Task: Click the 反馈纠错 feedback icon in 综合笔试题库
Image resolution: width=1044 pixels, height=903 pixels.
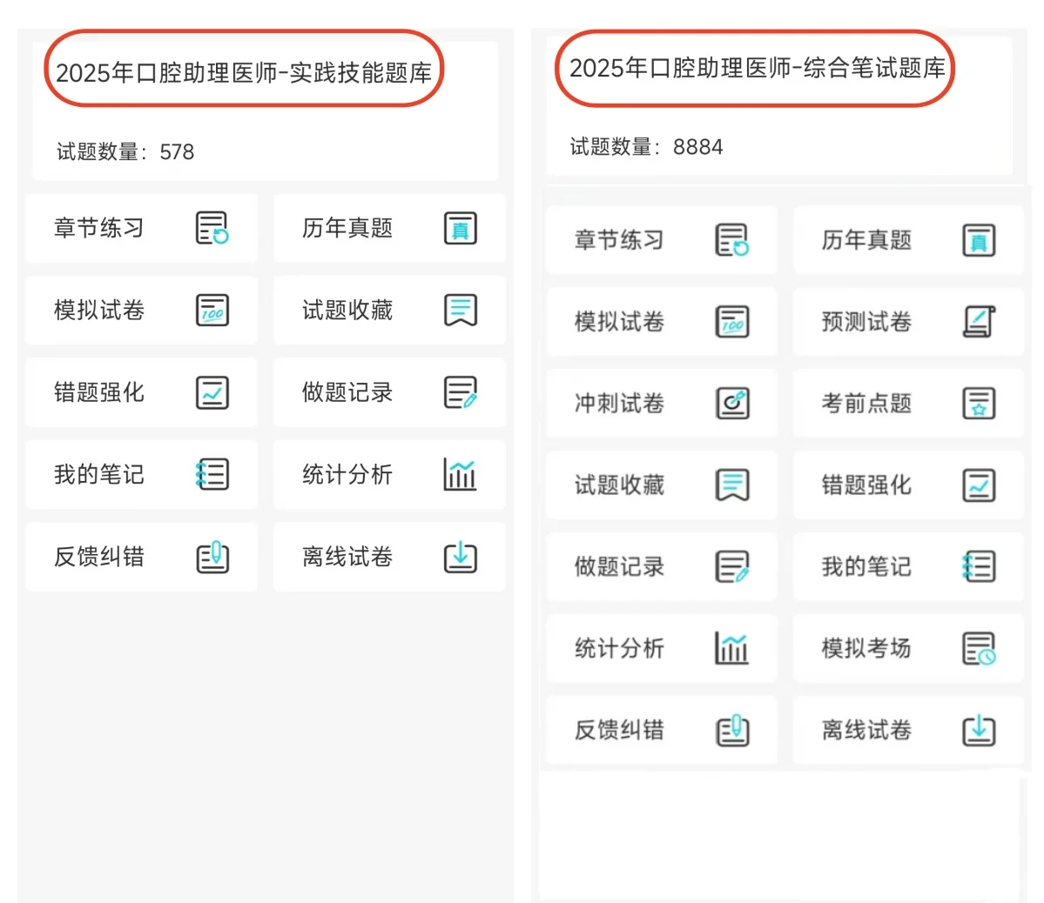Action: coord(732,732)
